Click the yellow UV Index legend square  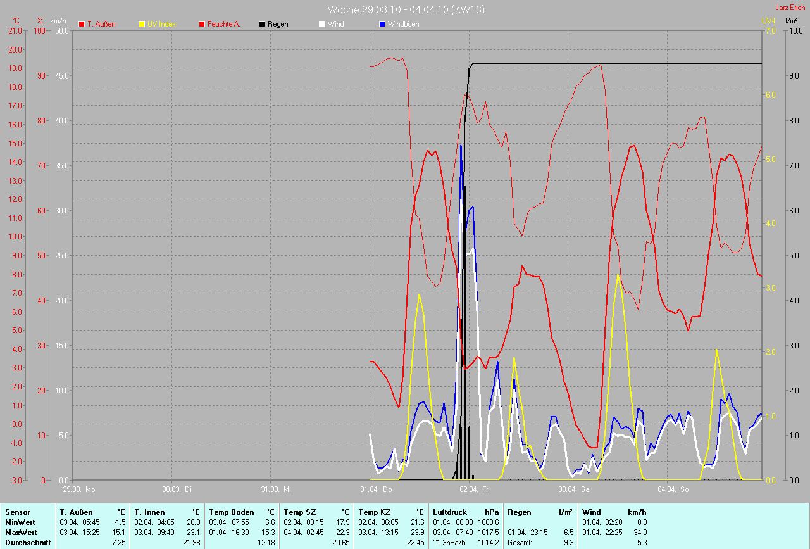coord(142,24)
